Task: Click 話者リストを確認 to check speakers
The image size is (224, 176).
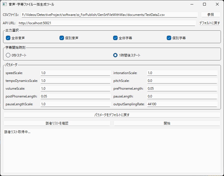Action: (x=57, y=123)
